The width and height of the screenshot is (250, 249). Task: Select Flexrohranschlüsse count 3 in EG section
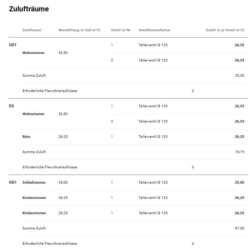(193, 167)
